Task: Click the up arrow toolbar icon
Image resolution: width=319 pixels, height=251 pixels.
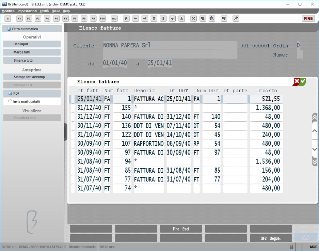Action: pos(154,18)
